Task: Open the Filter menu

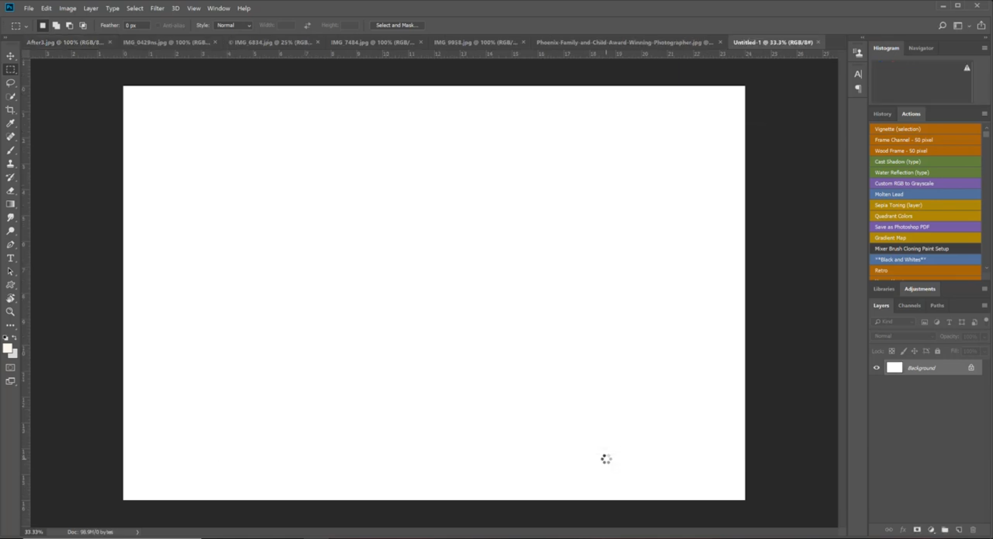Action: coord(157,8)
